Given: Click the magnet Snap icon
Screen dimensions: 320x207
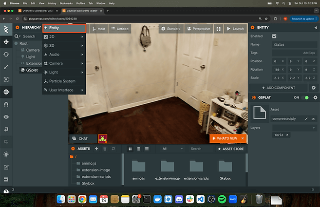Looking at the screenshot, I should (6, 104).
